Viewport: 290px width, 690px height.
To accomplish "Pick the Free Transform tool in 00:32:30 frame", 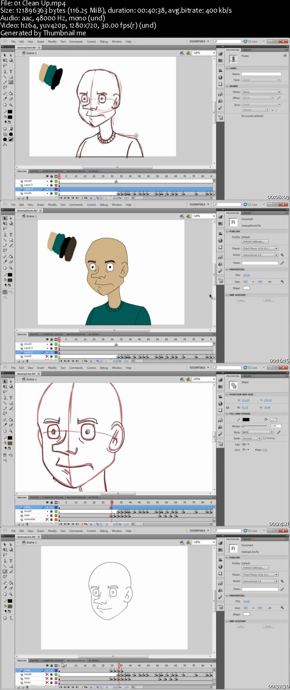I will [x=5, y=550].
